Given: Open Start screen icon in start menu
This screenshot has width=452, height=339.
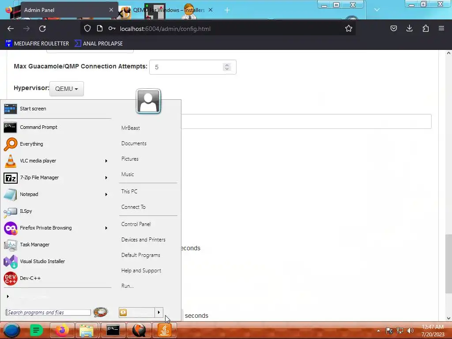Looking at the screenshot, I should (11, 109).
